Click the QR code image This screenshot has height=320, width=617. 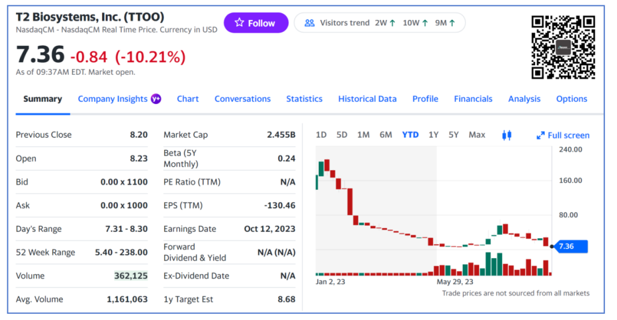click(x=563, y=47)
